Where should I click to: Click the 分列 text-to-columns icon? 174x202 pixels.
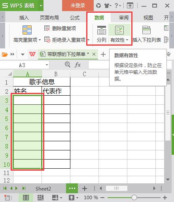(x=102, y=30)
